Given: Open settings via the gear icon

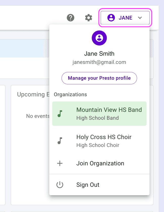Looking at the screenshot, I should 89,18.
